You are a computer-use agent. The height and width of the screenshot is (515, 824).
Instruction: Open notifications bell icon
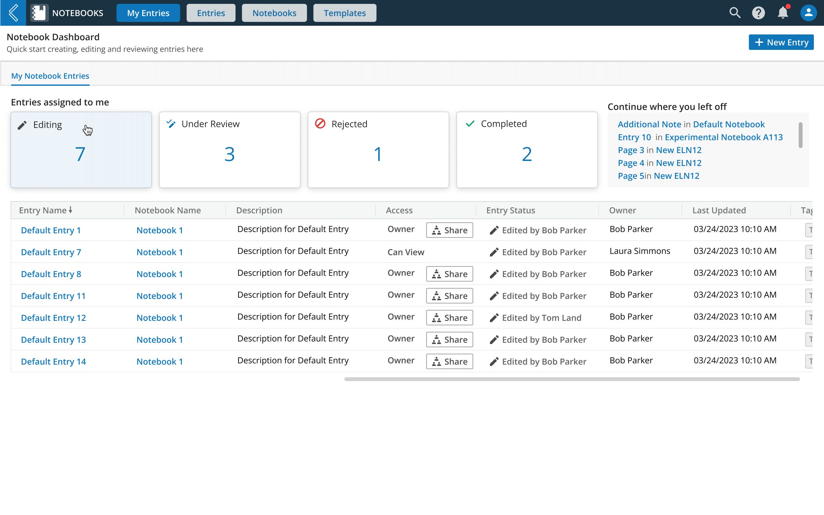(x=783, y=13)
